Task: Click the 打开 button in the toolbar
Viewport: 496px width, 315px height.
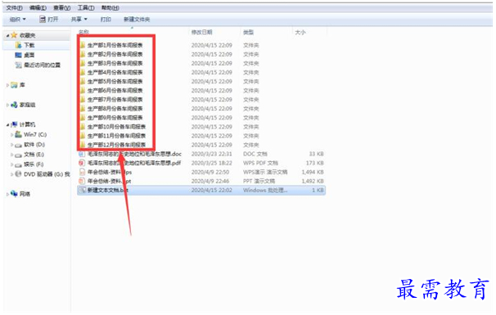Action: pyautogui.click(x=49, y=20)
